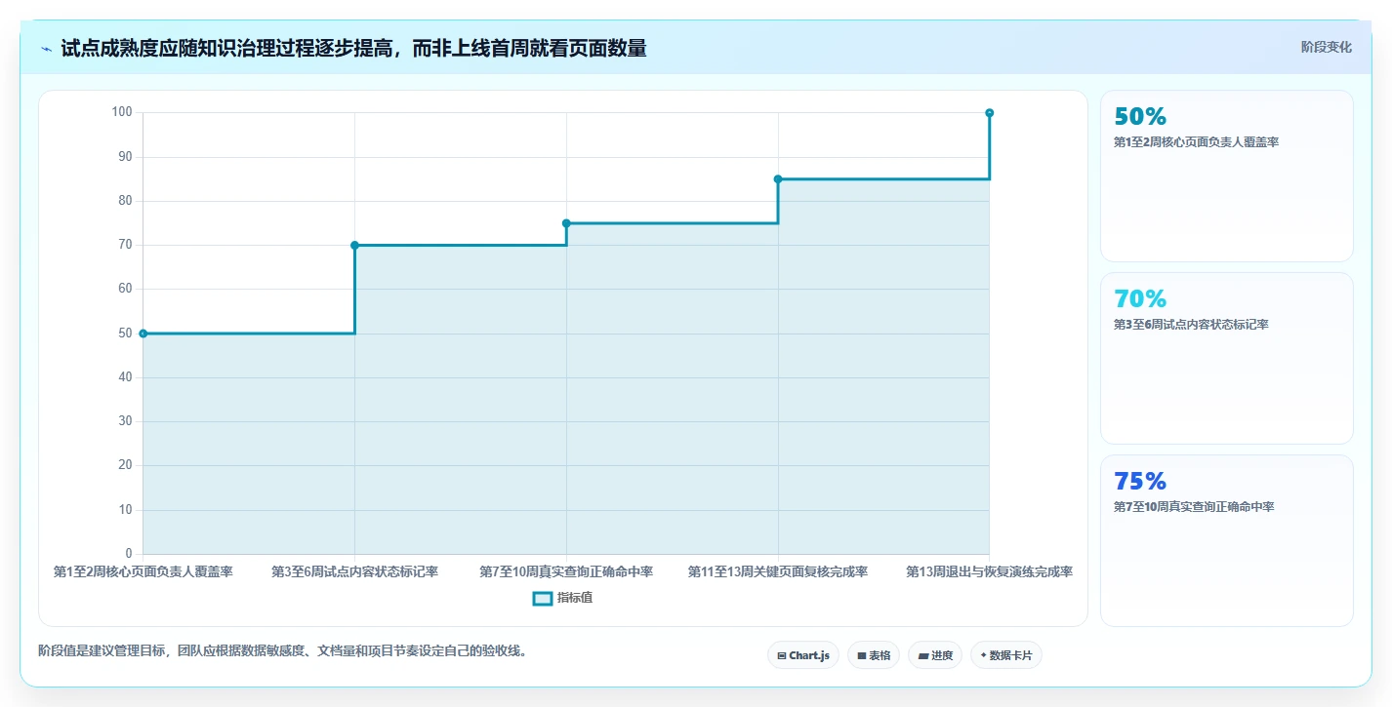Click x-axis label 第3至6周试点内容状态标记率
The image size is (1392, 707).
tap(354, 571)
